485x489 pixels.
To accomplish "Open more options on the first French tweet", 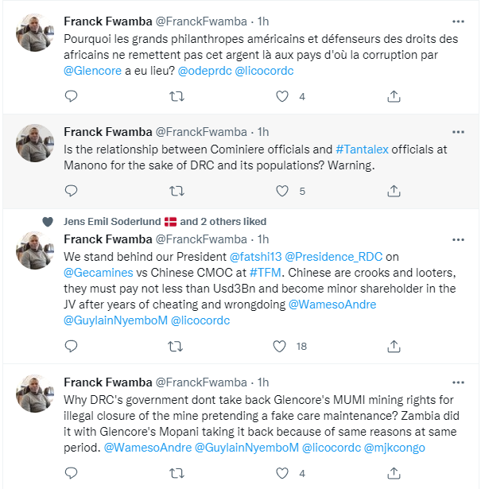I will 458,21.
